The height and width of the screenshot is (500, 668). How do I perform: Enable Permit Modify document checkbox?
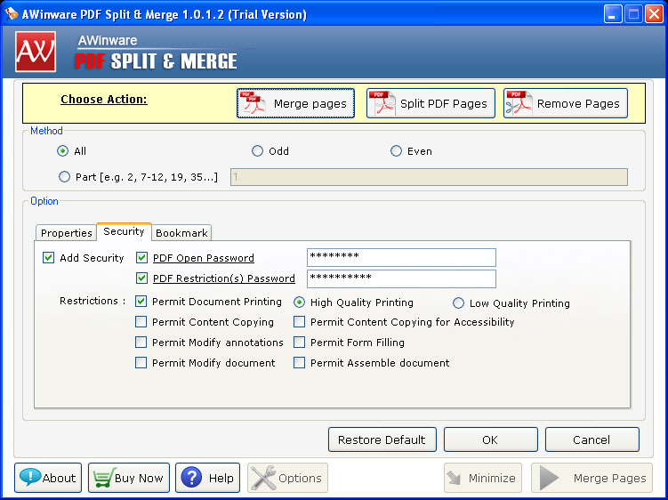tap(141, 362)
